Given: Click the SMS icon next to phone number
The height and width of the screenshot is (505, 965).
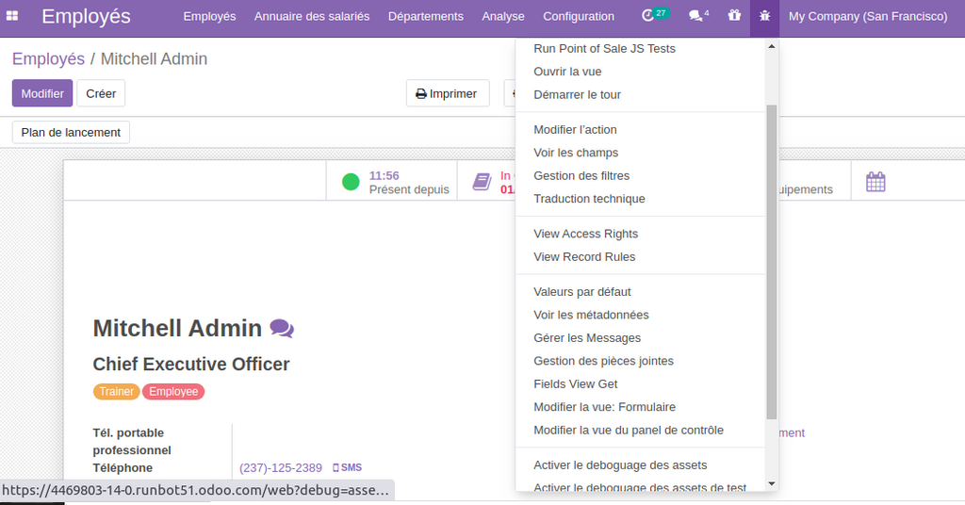Looking at the screenshot, I should [x=347, y=467].
